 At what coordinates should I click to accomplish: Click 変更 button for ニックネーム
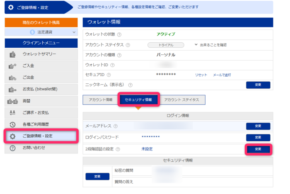(x=258, y=85)
